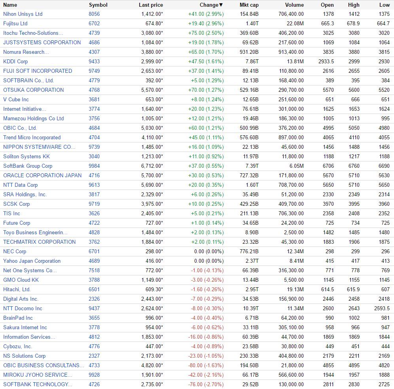Select the +41.00 (2.99%) change value
394x389 pixels.
tap(206, 14)
